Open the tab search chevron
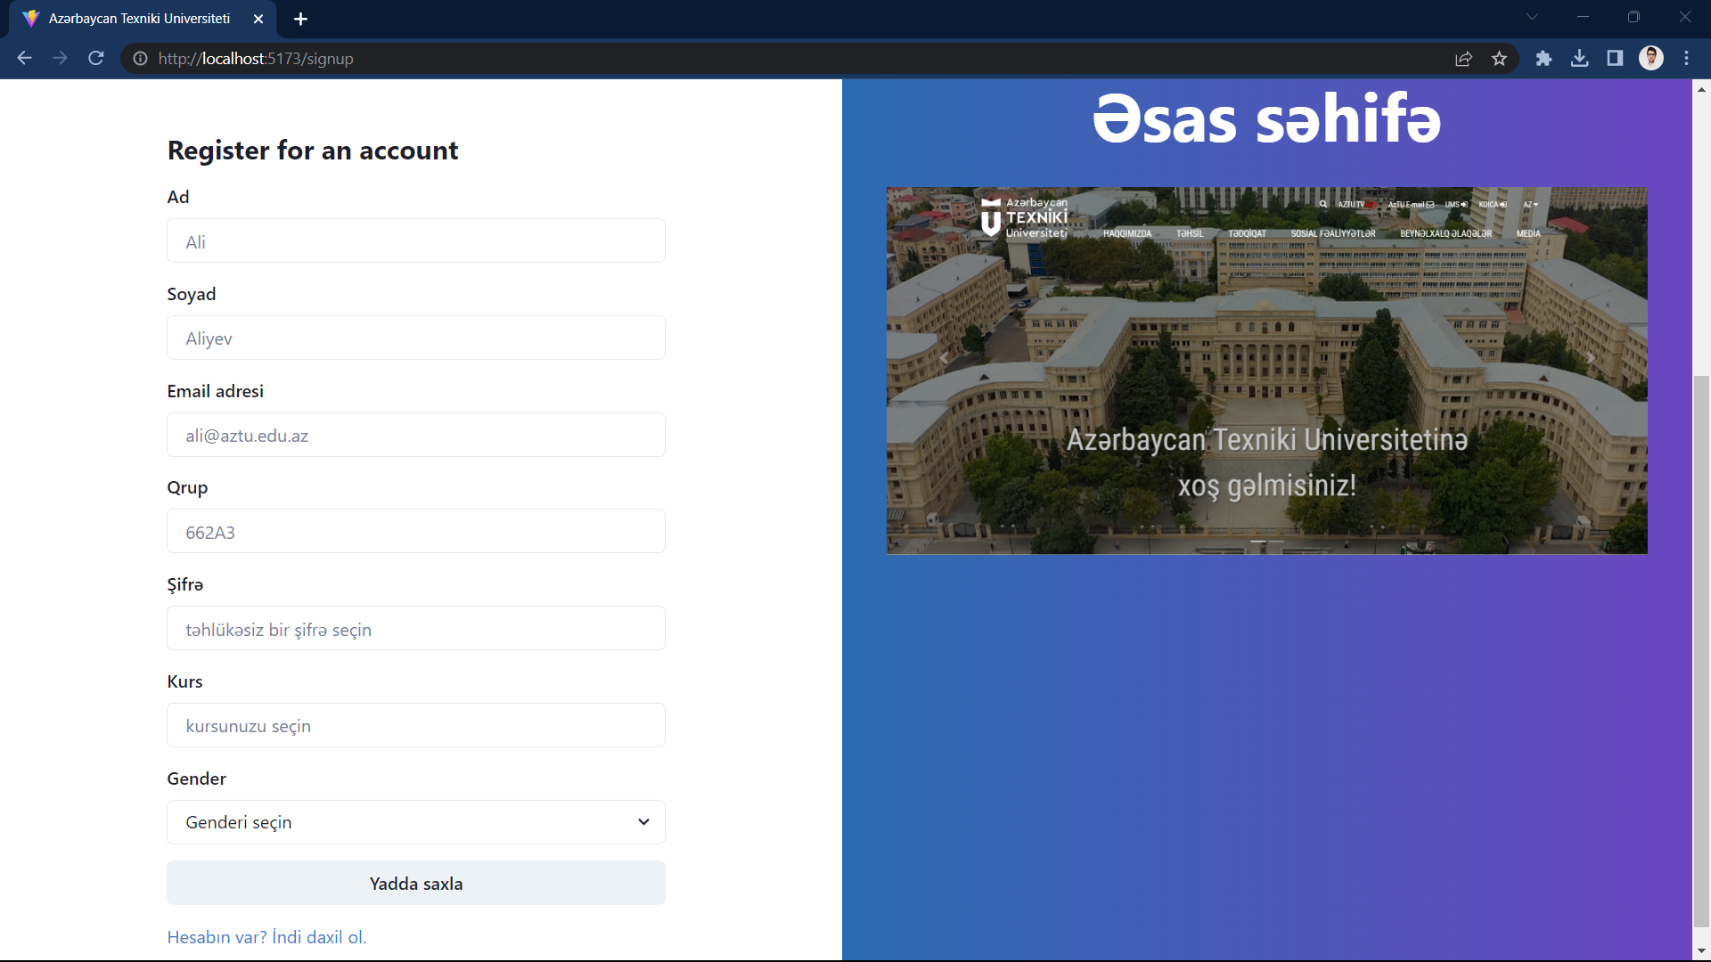 click(x=1532, y=17)
